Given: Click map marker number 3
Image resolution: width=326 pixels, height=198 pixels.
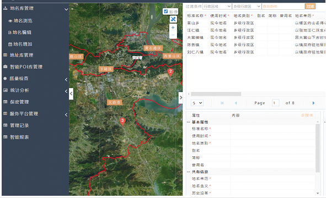Looking at the screenshot, I should (x=122, y=122).
